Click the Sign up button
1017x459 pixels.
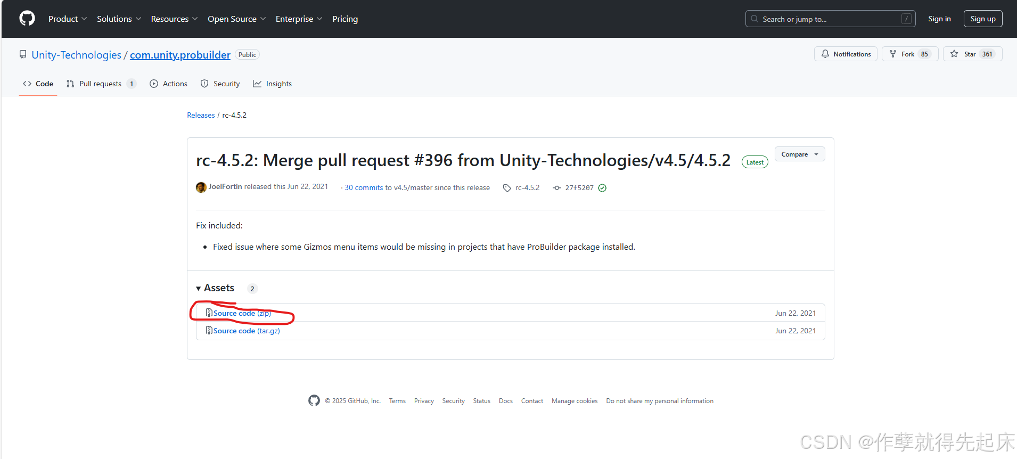983,19
